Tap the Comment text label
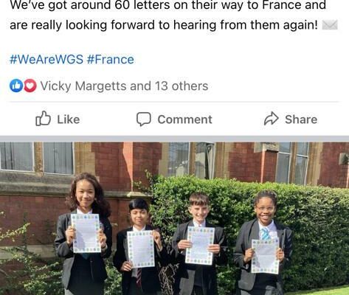The width and height of the screenshot is (349, 295). [184, 119]
